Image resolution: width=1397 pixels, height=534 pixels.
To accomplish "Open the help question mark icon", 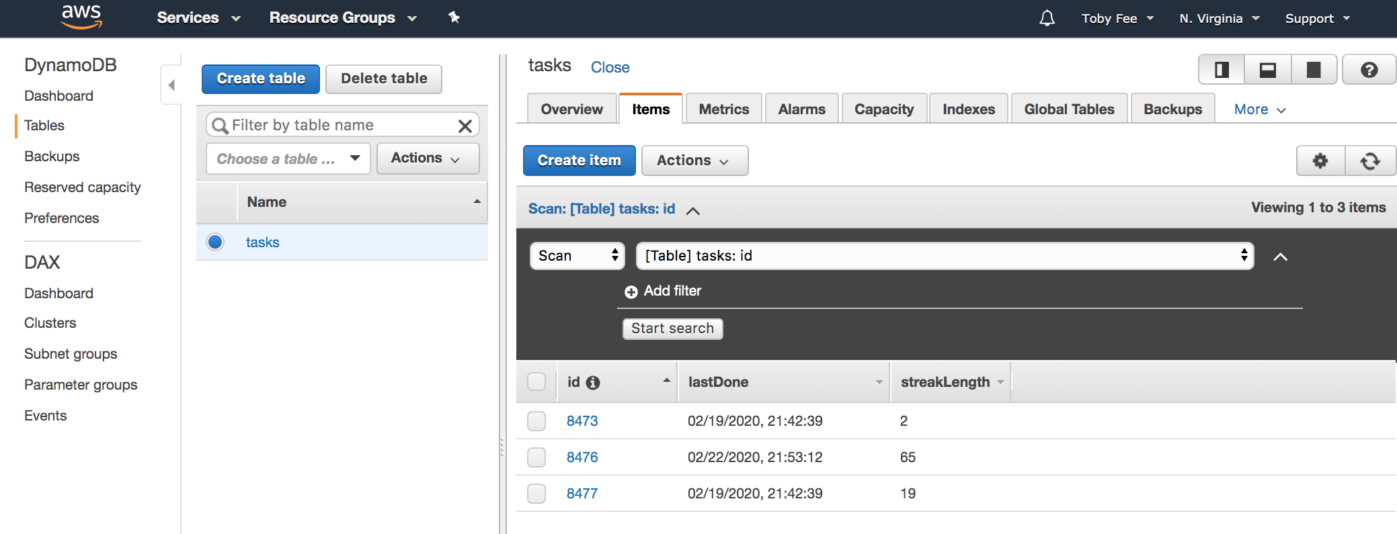I will [x=1369, y=69].
